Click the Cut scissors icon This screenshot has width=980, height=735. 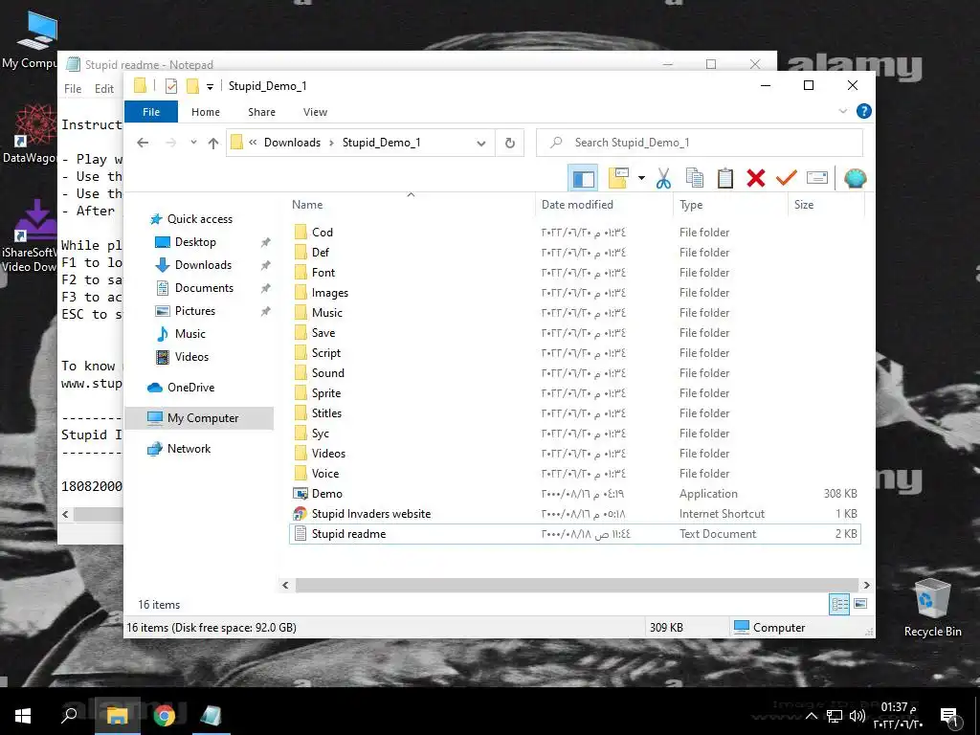click(x=664, y=179)
